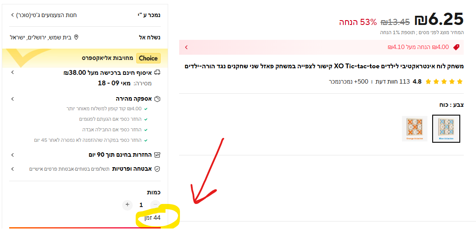This screenshot has width=476, height=232.
Task: Click the free returns icon
Action: [x=157, y=155]
